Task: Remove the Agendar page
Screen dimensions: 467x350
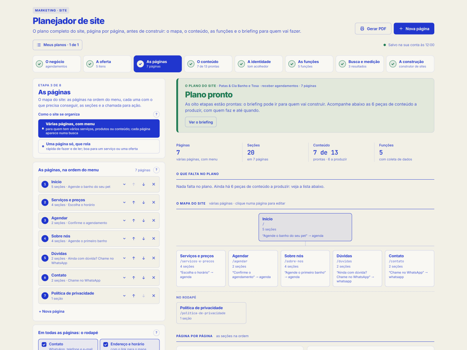Action: 153,220
